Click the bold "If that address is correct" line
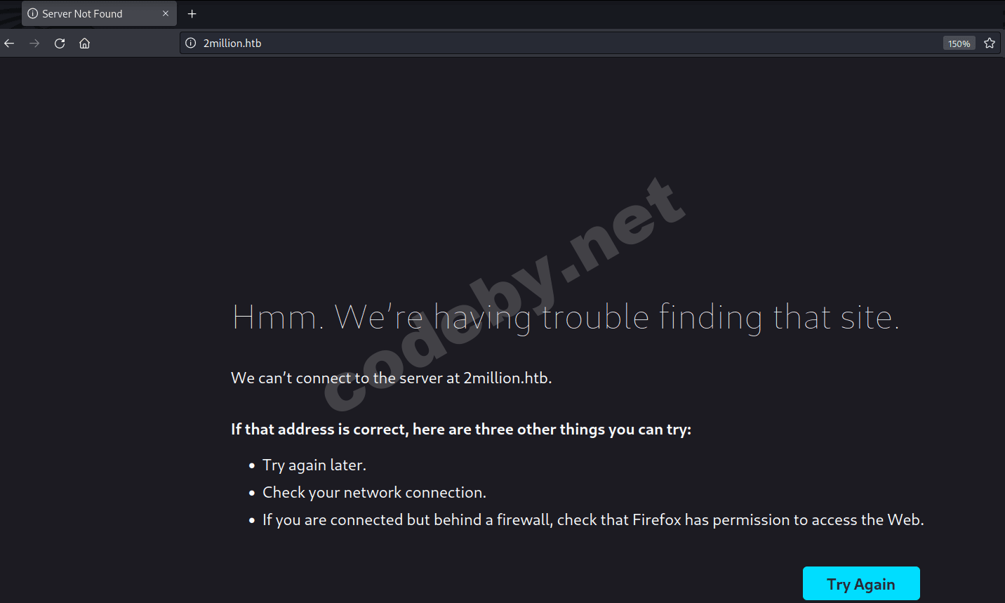 click(460, 430)
